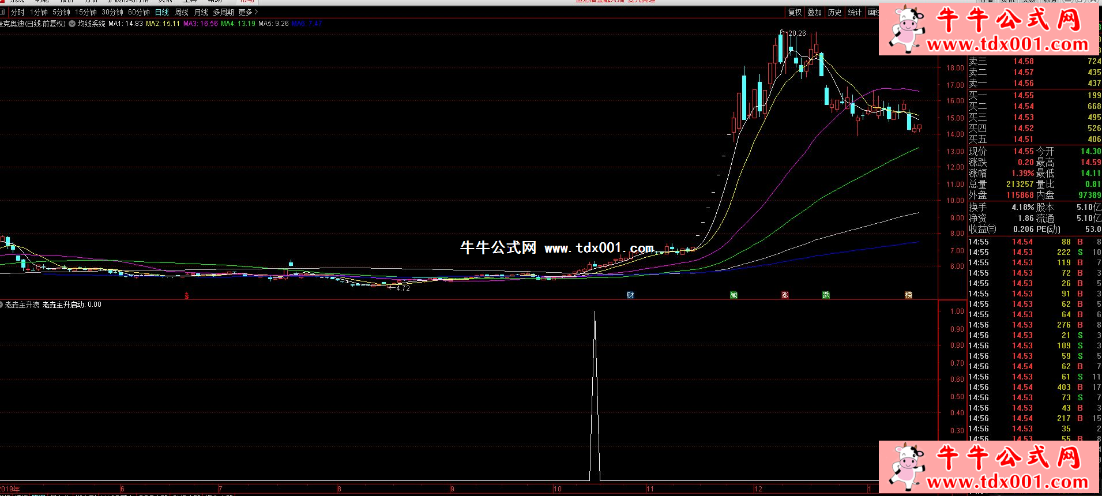The width and height of the screenshot is (1102, 496).
Task: Select the 5分钟 period tab
Action: pyautogui.click(x=61, y=12)
